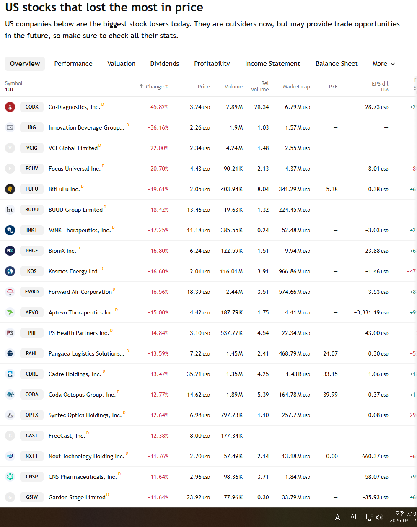Click the Focus Universal logo placeholder icon
This screenshot has height=527, width=417.
coord(10,169)
